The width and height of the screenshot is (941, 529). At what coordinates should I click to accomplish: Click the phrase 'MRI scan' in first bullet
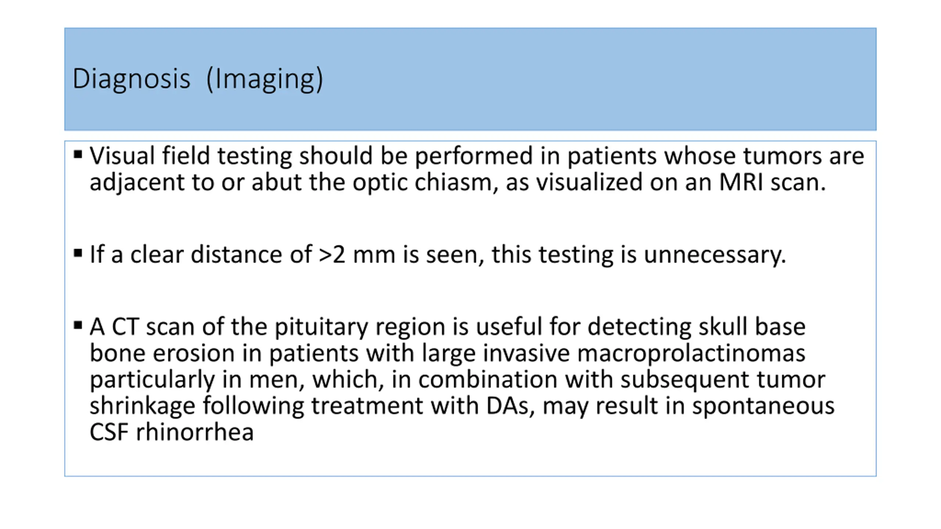772,182
